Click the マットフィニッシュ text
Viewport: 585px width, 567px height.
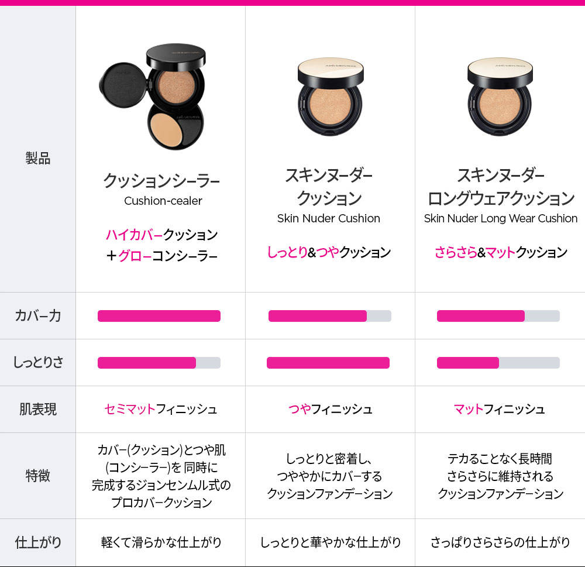pos(500,409)
